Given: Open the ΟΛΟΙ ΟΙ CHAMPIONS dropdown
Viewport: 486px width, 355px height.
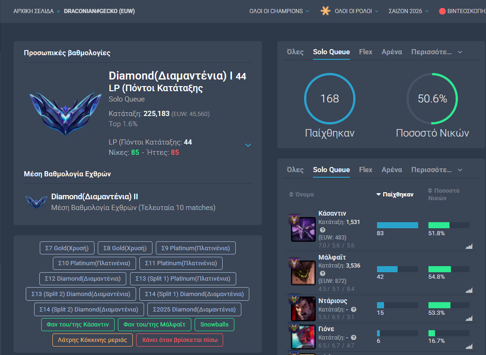Looking at the screenshot, I should (279, 11).
